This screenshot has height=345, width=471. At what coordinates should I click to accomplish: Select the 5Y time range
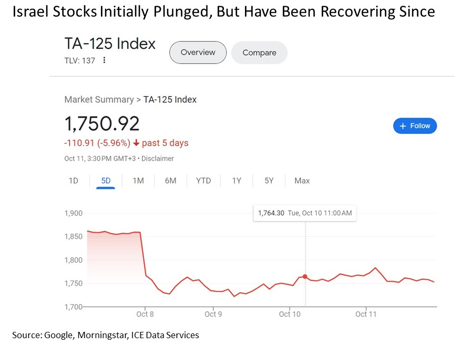point(269,181)
